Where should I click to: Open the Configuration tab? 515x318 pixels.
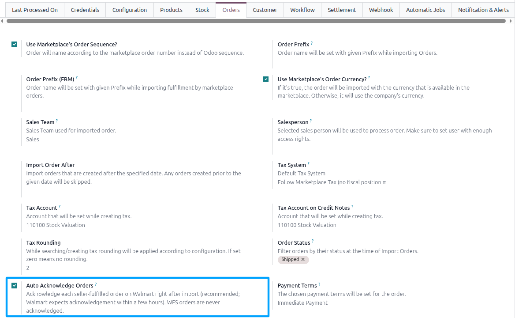point(130,10)
